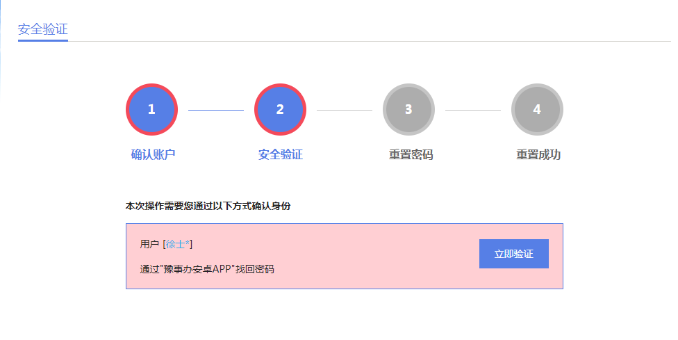Click the gray connector between steps 3 and 4
Screen dimensions: 678x340
click(x=472, y=110)
